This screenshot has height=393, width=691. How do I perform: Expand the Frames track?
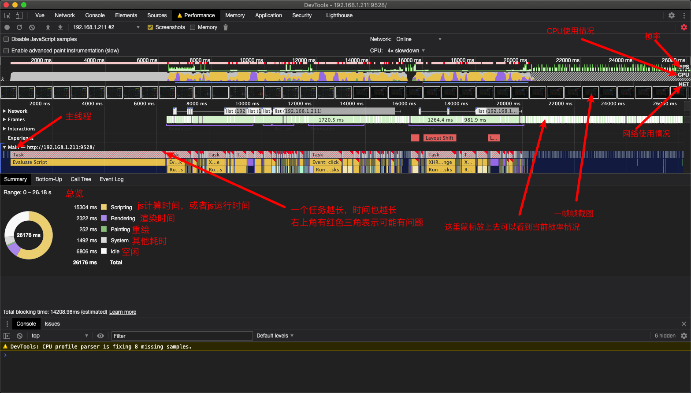point(4,119)
